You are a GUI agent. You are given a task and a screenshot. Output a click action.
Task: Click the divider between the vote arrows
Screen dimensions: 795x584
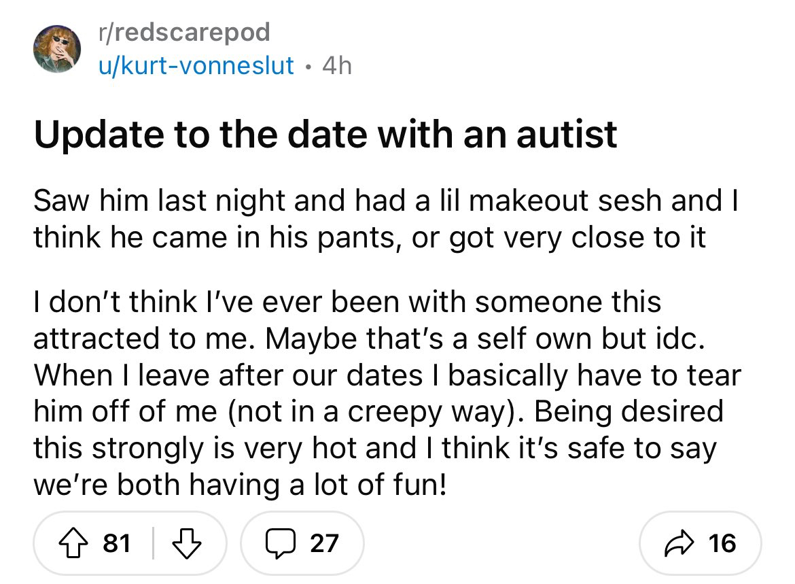tap(152, 542)
